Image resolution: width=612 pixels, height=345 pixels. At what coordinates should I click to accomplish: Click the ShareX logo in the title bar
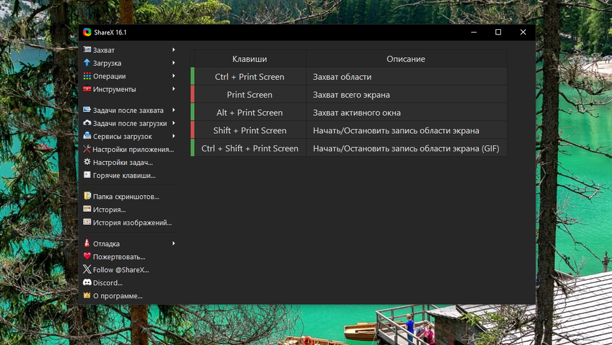tap(87, 32)
